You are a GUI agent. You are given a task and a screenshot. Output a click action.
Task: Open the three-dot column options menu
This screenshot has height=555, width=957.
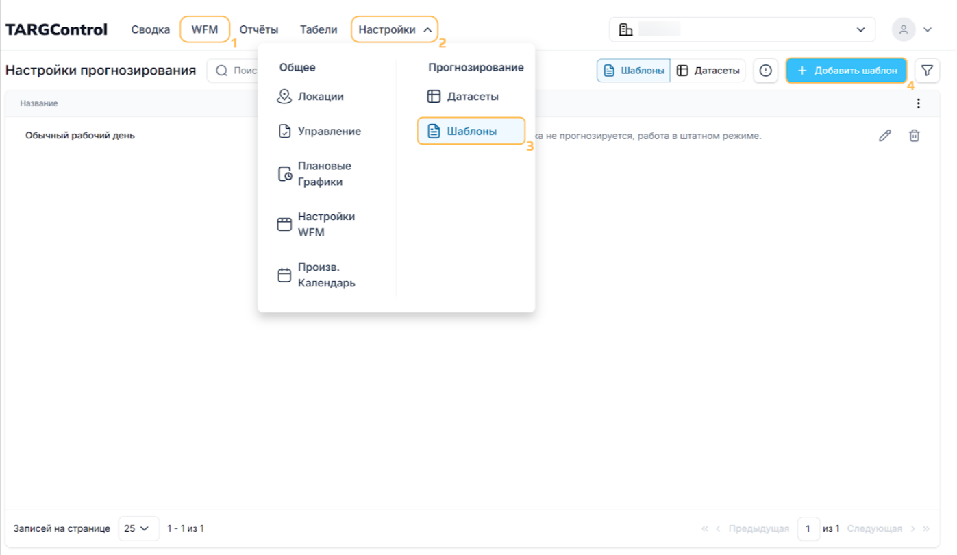pos(918,103)
